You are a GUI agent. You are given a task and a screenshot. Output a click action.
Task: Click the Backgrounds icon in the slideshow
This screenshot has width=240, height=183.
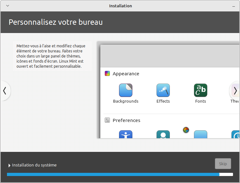125,90
